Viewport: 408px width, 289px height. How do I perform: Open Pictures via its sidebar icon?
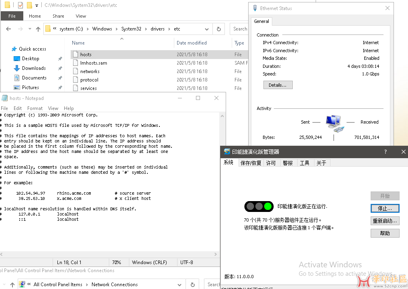pyautogui.click(x=16, y=88)
